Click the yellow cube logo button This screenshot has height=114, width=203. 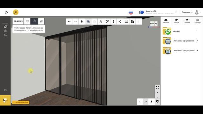(x=5, y=100)
